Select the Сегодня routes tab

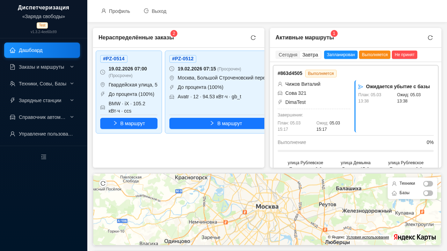288,55
